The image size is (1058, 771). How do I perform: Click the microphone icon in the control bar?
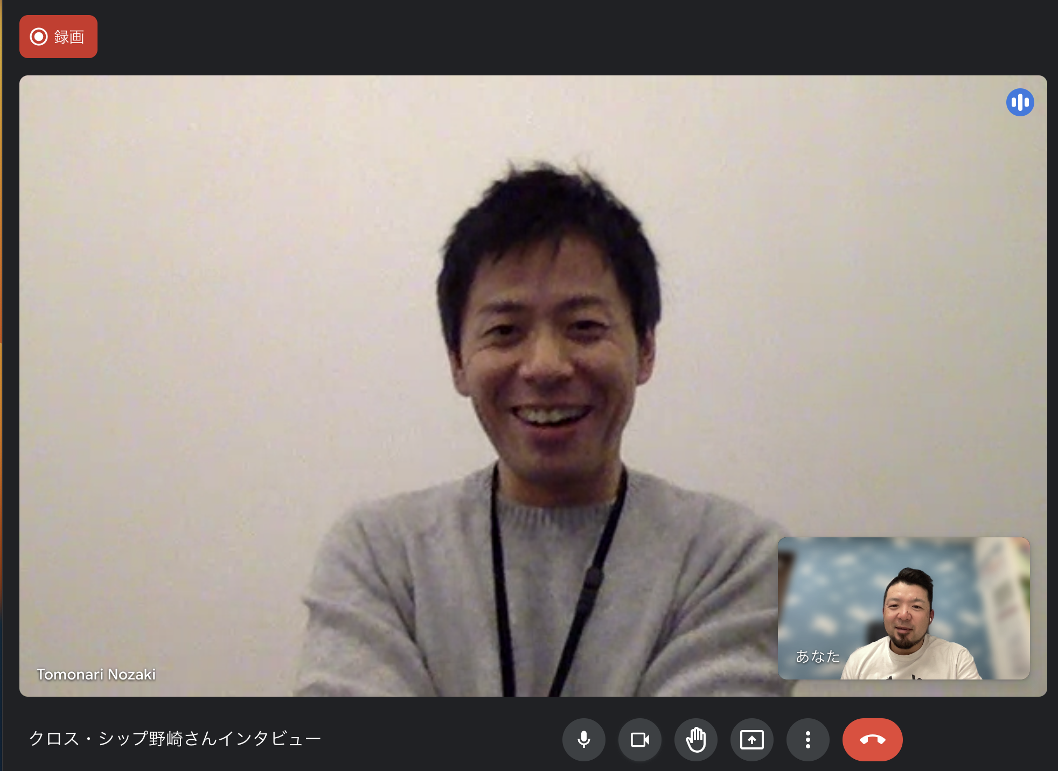[x=583, y=739]
